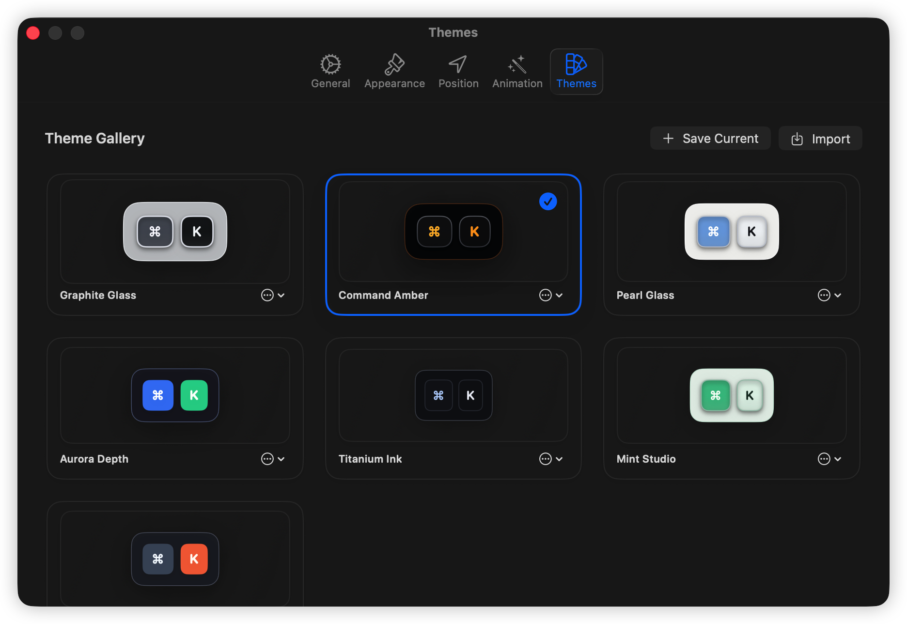This screenshot has height=624, width=907.
Task: Open more options icon for Graphite Glass
Action: click(x=267, y=295)
